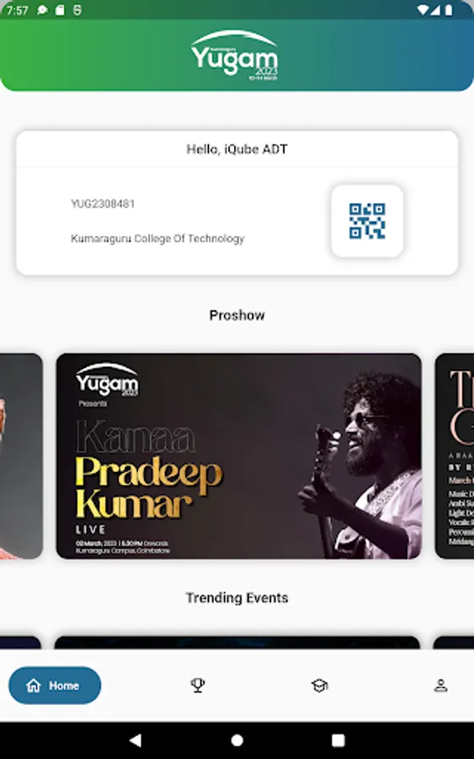The image size is (474, 759).
Task: Tap the Android back navigation button
Action: coord(136,740)
